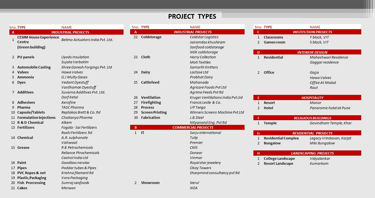Click 'IKEA' under Showroom
375x198 pixels.
tap(194, 188)
